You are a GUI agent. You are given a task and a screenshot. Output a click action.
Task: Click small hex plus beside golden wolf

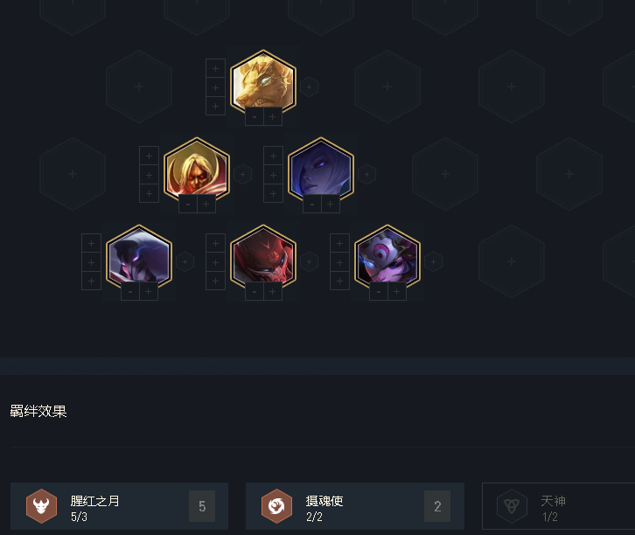point(309,87)
